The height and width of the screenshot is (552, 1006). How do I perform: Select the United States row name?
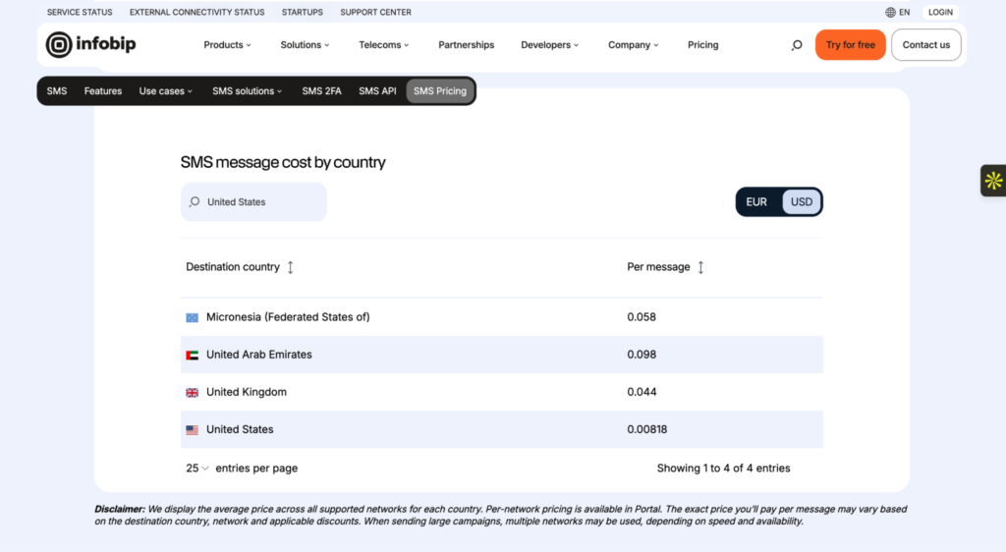240,429
